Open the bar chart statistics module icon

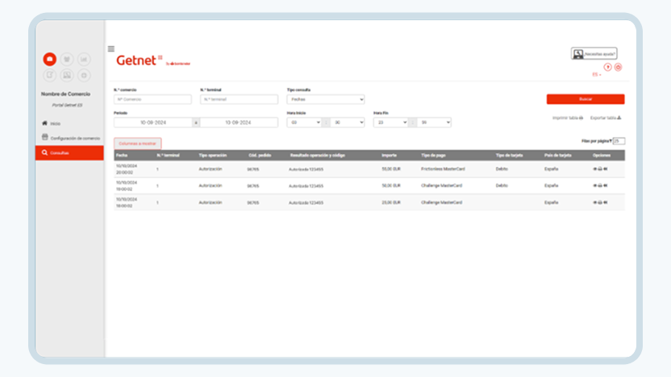pyautogui.click(x=84, y=59)
